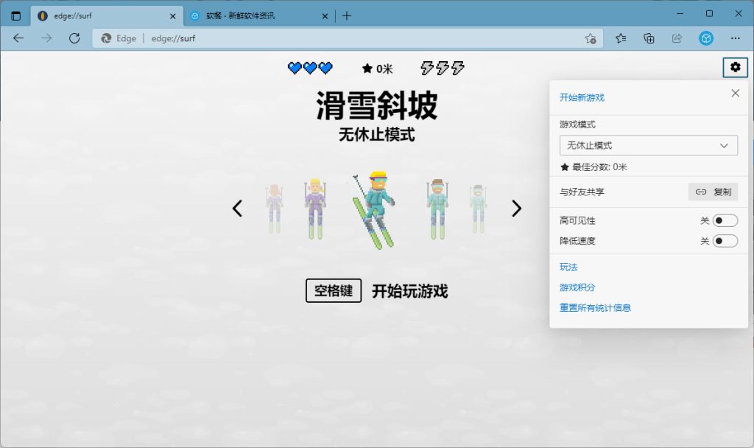754x448 pixels.
Task: Click 开始新游戏 in settings panel
Action: pos(582,97)
